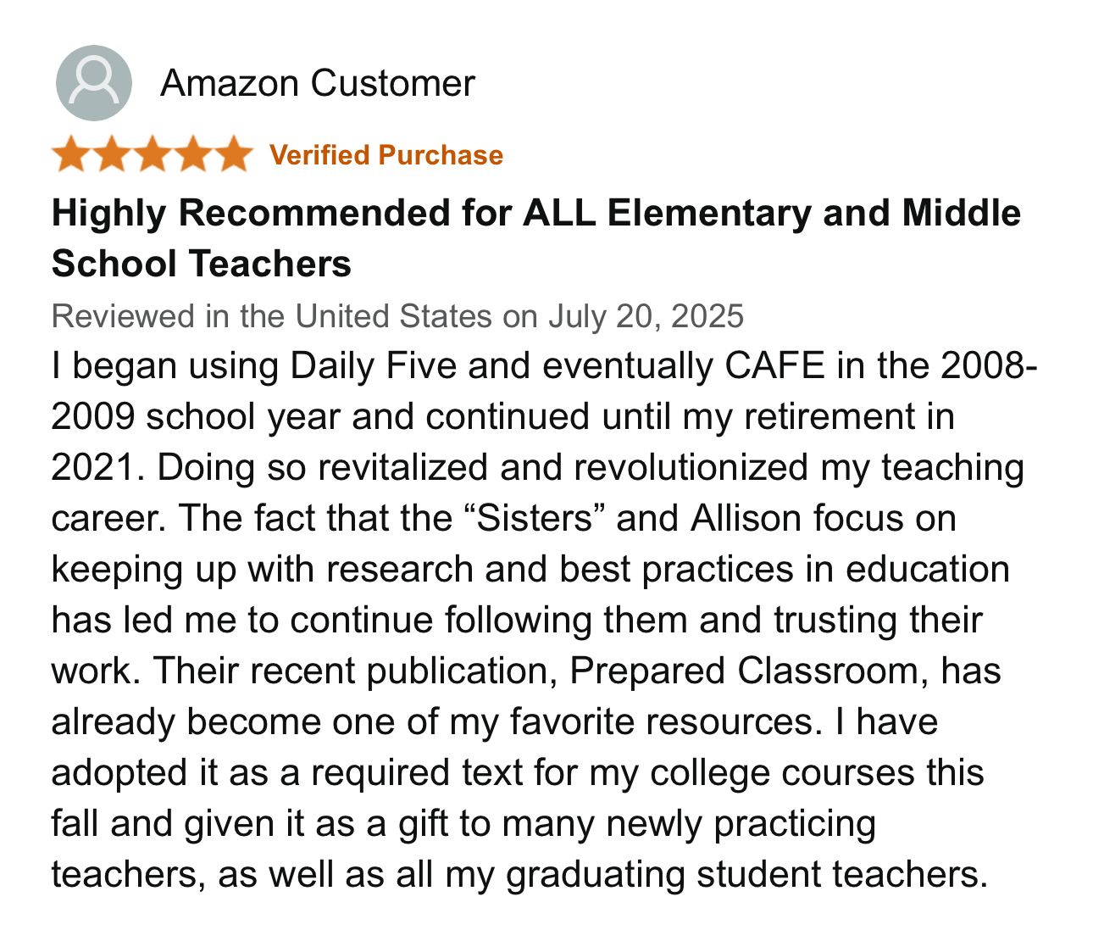Click the third orange rating star
Image resolution: width=1093 pixels, height=930 pixels.
[x=152, y=154]
